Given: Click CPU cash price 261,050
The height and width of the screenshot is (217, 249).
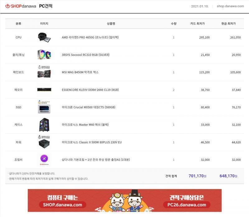Looking at the screenshot, I should click(x=235, y=37).
